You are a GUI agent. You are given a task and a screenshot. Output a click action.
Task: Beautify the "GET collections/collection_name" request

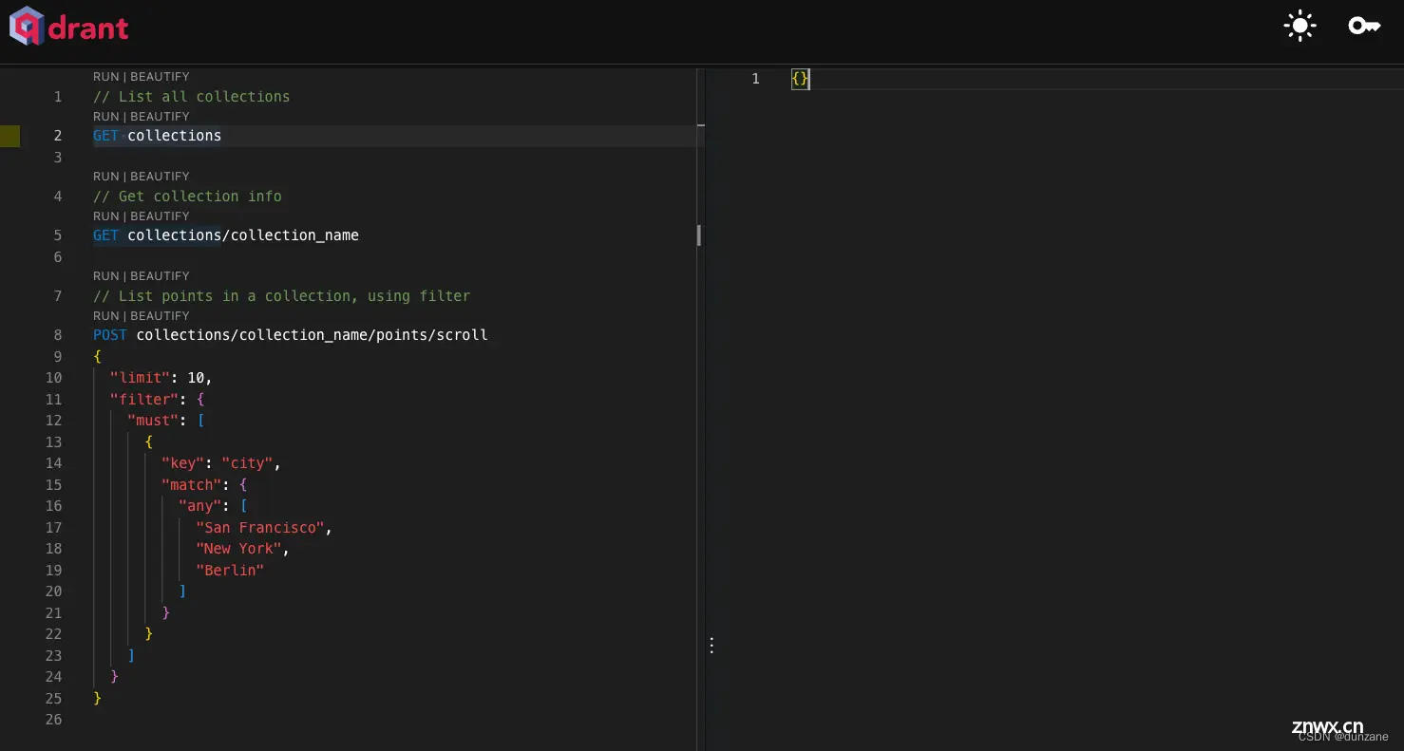[160, 216]
